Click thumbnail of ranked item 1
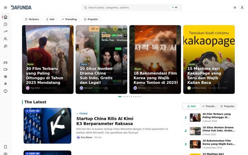The image size is (248, 155). (x=195, y=117)
